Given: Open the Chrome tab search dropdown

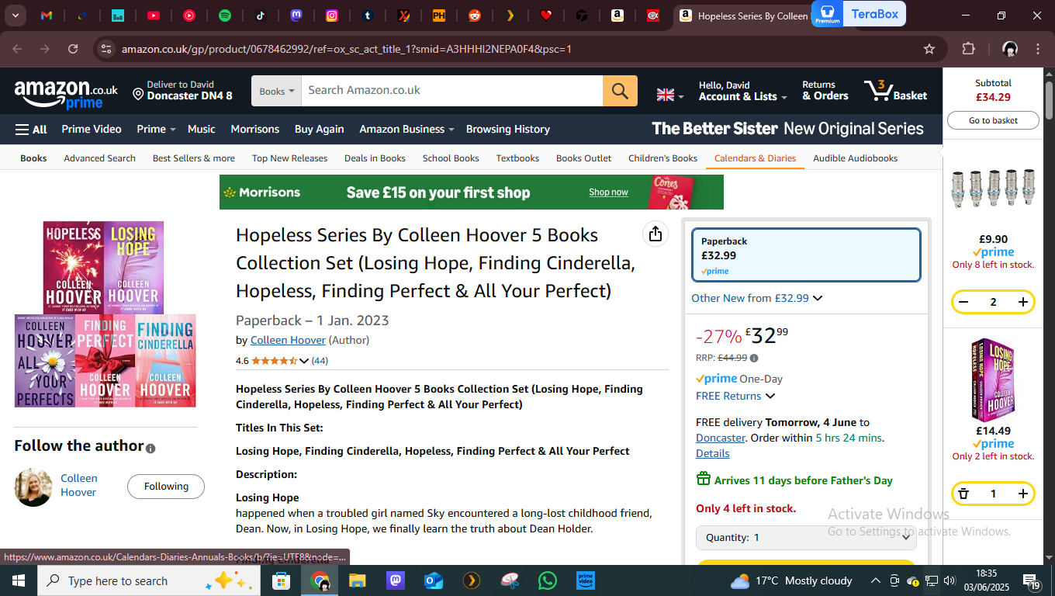Looking at the screenshot, I should click(16, 16).
